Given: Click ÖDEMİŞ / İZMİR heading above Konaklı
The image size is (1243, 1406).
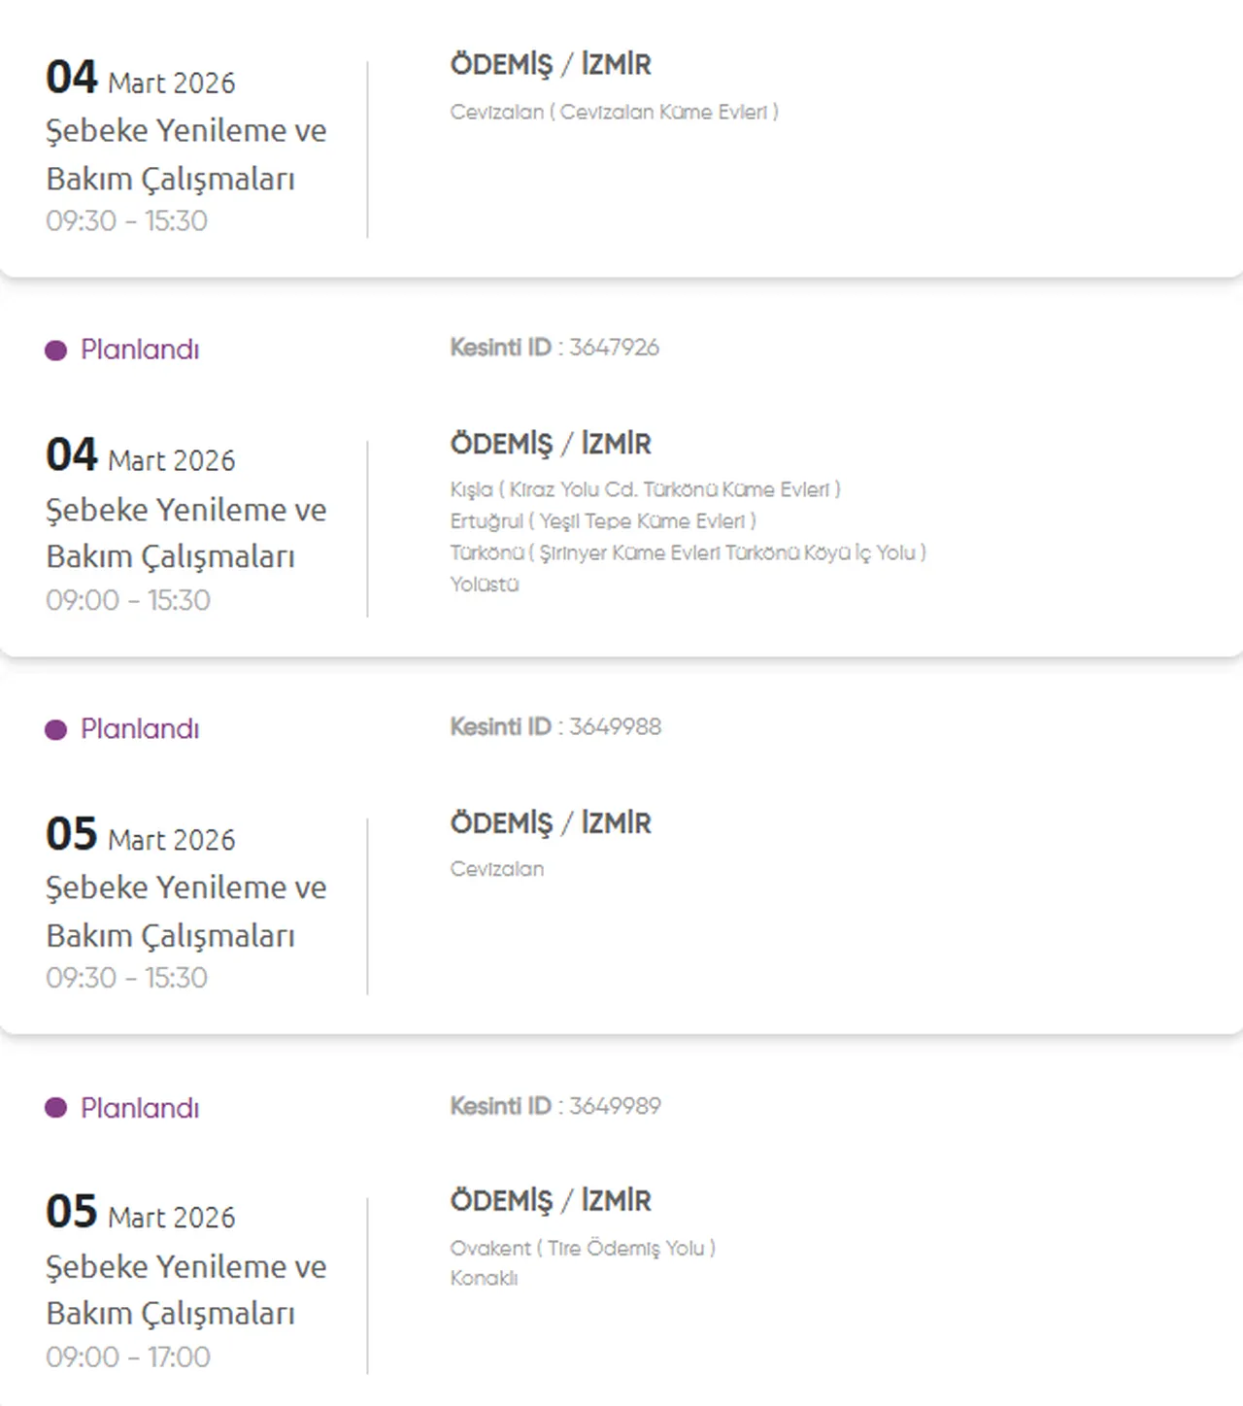Looking at the screenshot, I should pos(550,1201).
